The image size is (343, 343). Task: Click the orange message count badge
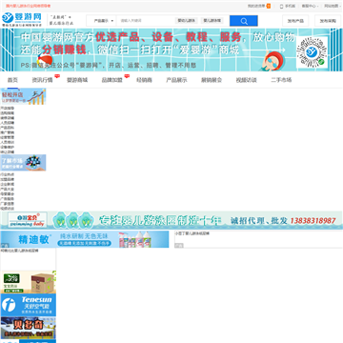tap(269, 6)
